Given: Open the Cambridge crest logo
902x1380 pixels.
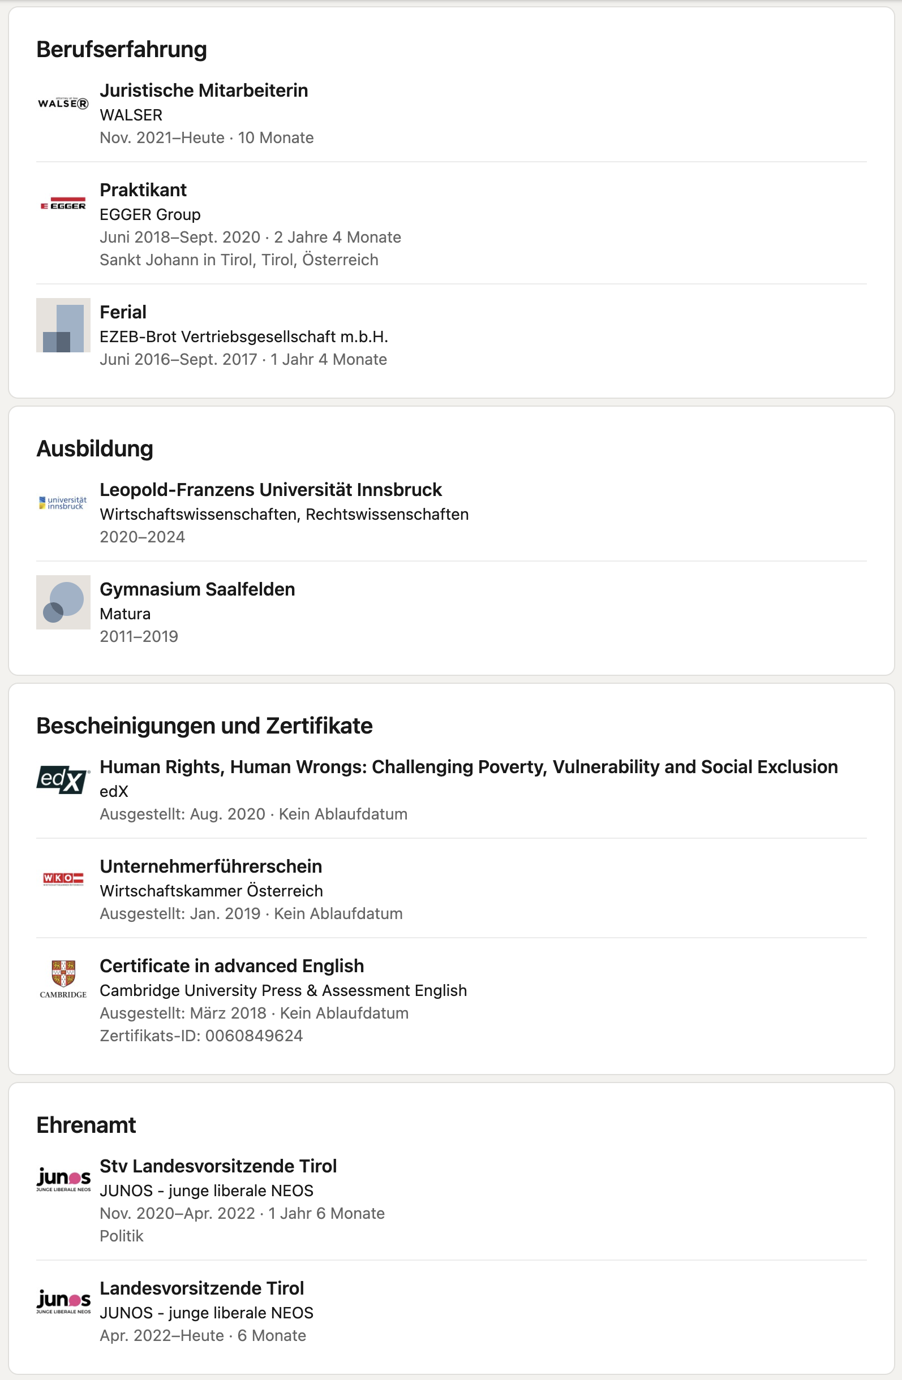Looking at the screenshot, I should pyautogui.click(x=63, y=980).
